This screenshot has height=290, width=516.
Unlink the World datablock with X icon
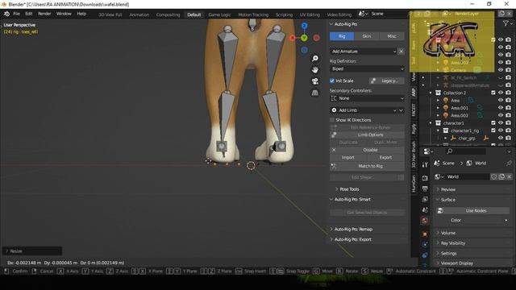tap(509, 176)
